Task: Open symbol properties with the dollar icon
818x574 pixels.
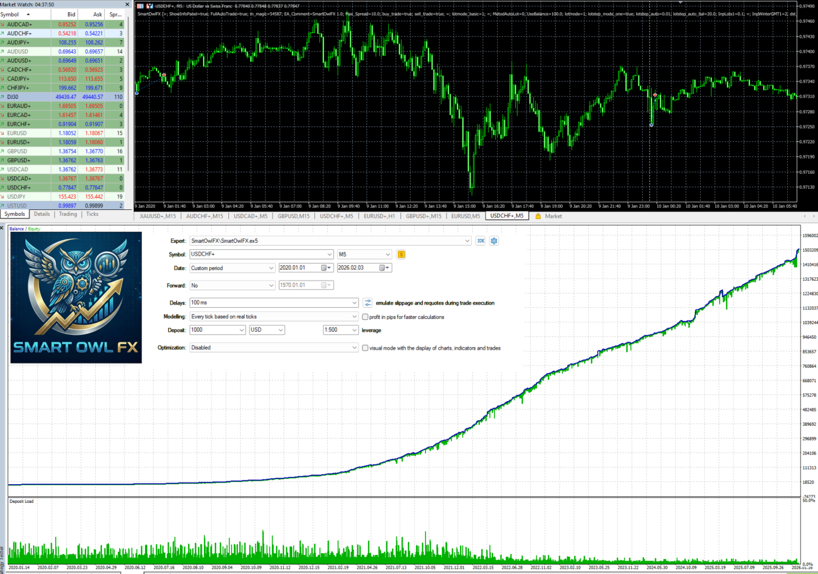Action: point(401,254)
